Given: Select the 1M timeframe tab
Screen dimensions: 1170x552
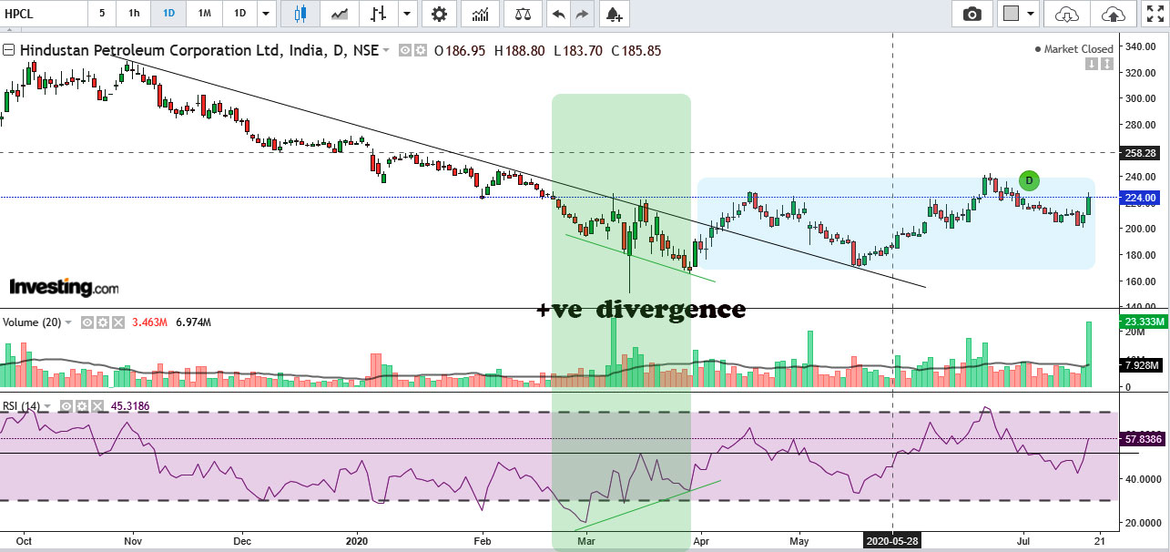Looking at the screenshot, I should click(205, 14).
